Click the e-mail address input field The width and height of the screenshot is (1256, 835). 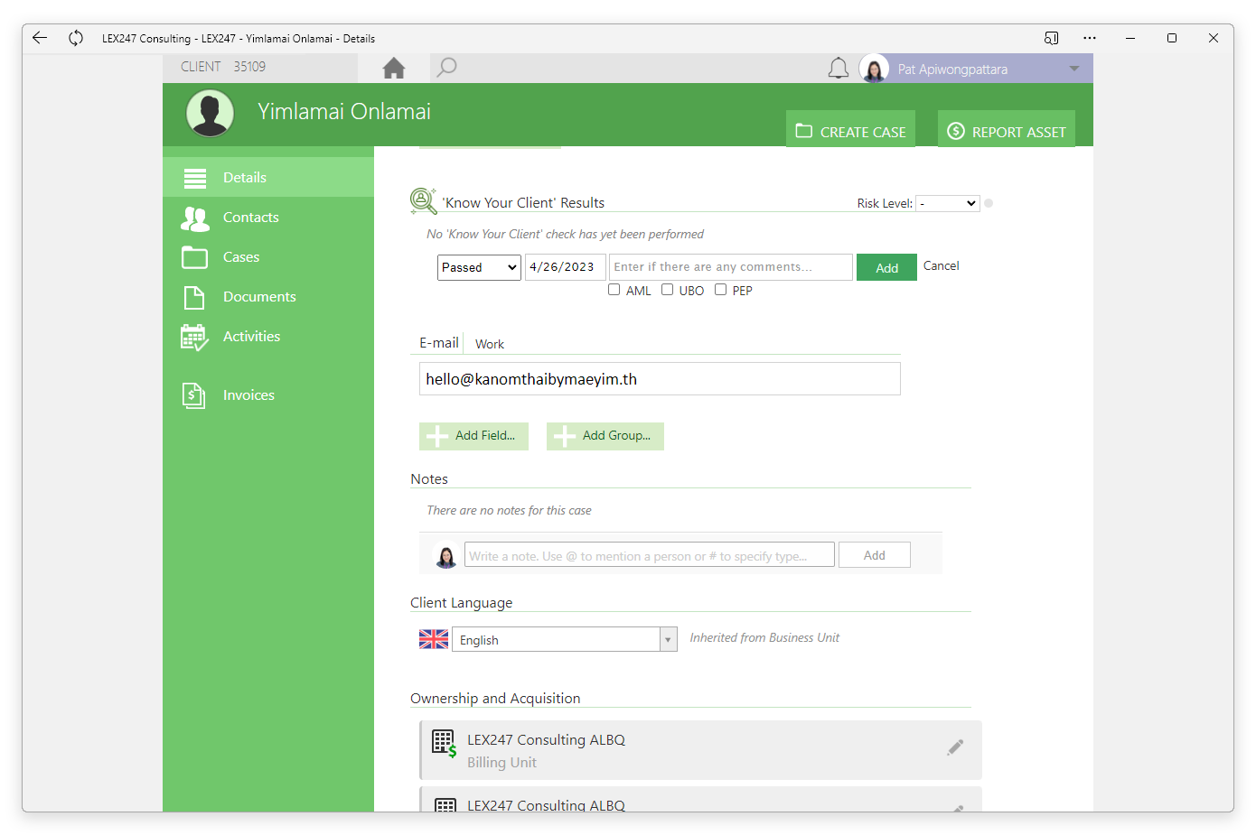coord(660,379)
